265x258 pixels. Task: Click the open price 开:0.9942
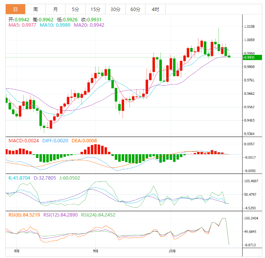19,20
